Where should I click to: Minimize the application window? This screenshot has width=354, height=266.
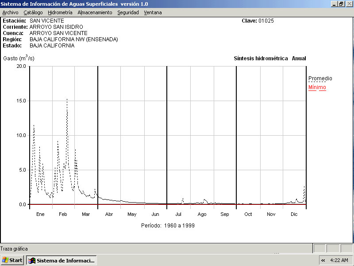(x=334, y=4)
